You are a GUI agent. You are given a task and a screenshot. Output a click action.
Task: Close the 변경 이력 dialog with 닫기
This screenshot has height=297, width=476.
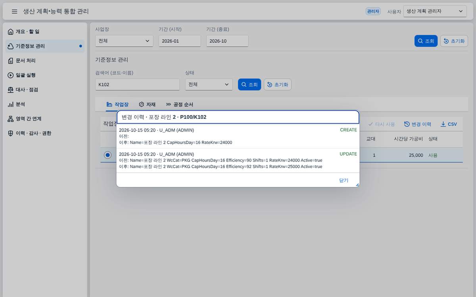pyautogui.click(x=344, y=180)
